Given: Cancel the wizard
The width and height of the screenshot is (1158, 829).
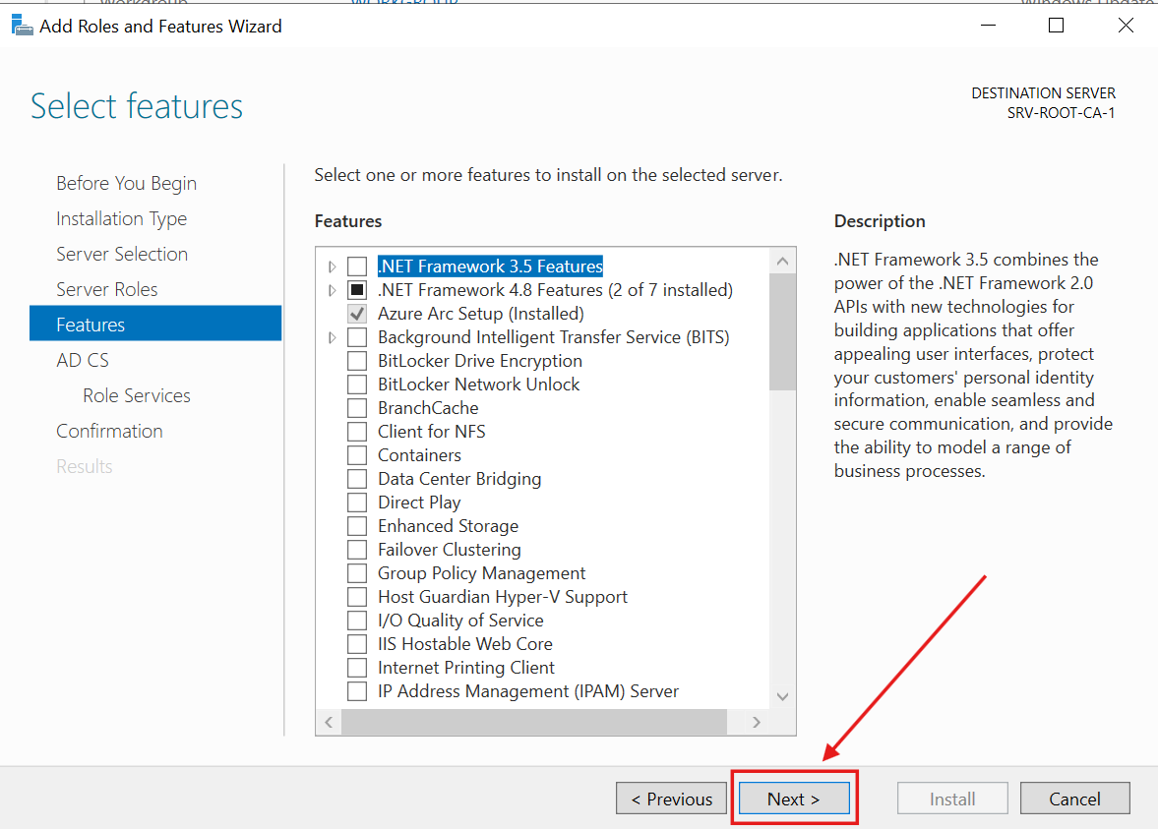Looking at the screenshot, I should tap(1074, 798).
